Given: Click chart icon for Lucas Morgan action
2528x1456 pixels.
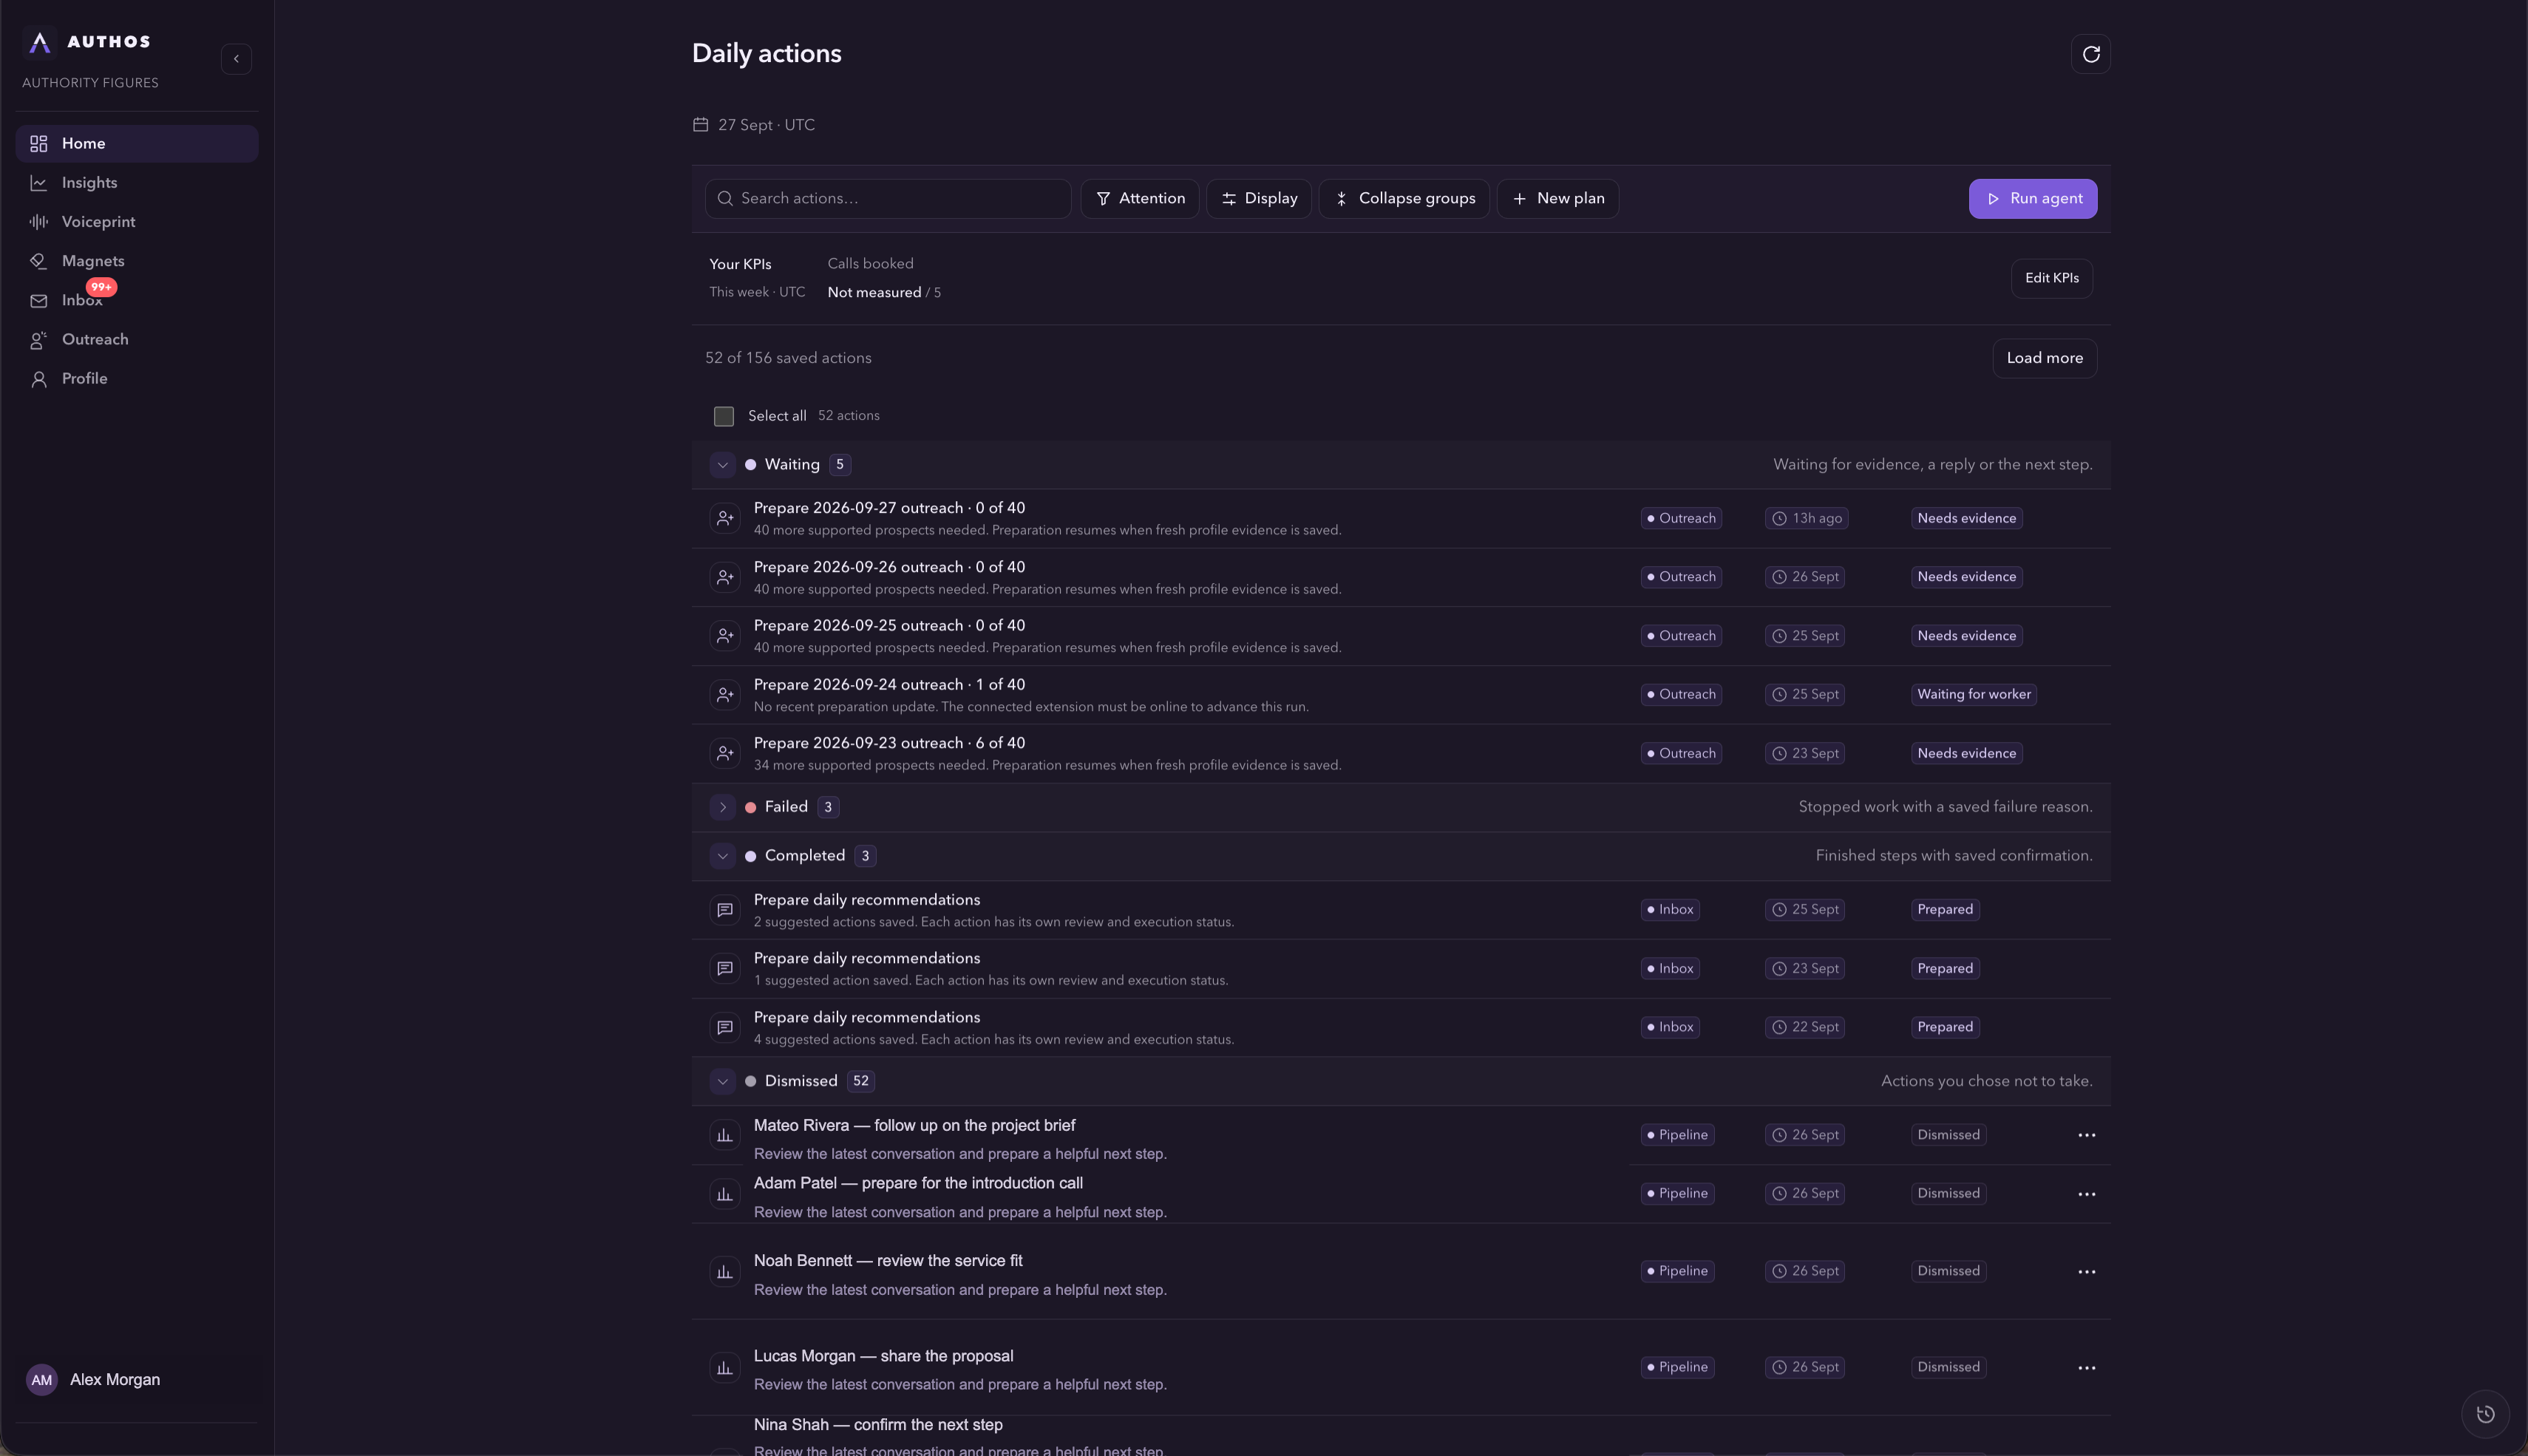Looking at the screenshot, I should [725, 1367].
